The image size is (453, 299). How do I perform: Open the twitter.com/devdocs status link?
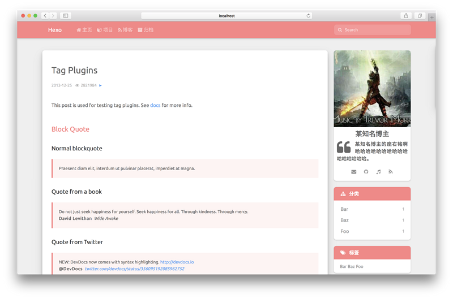click(134, 268)
